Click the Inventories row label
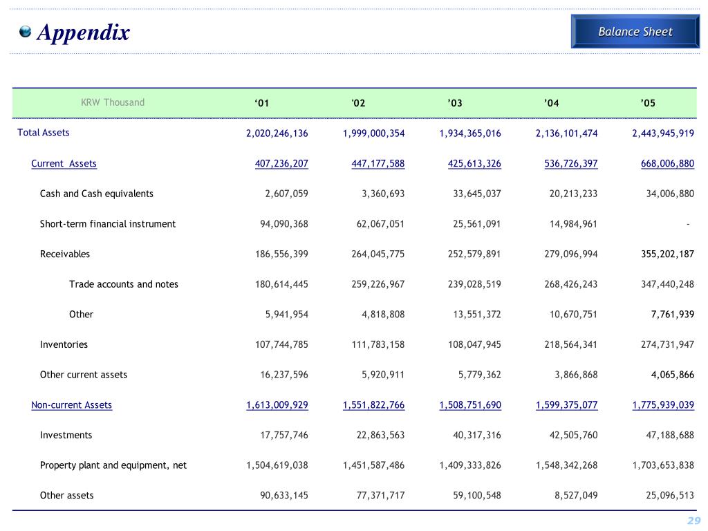The width and height of the screenshot is (708, 531). tap(64, 344)
